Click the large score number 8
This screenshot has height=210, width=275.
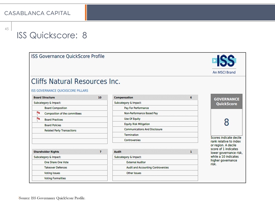click(226, 122)
